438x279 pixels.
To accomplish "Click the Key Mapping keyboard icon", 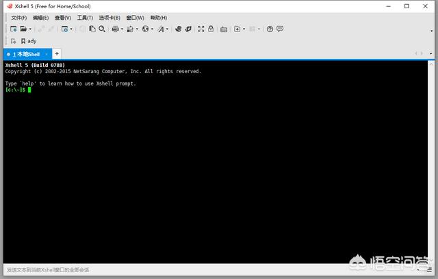I will point(224,29).
